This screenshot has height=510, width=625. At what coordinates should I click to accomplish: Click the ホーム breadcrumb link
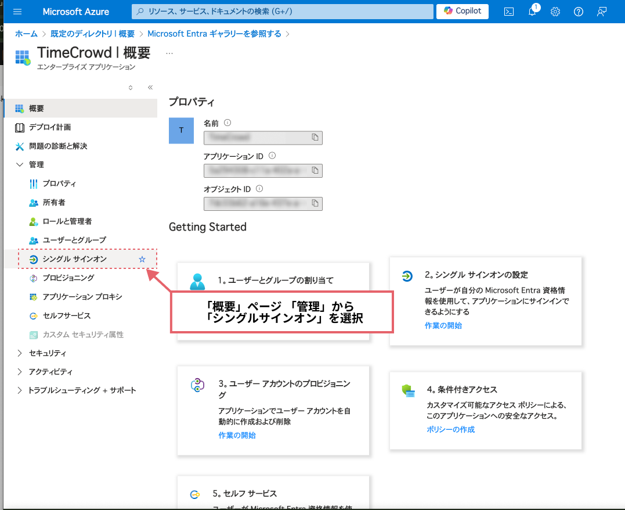coord(26,34)
